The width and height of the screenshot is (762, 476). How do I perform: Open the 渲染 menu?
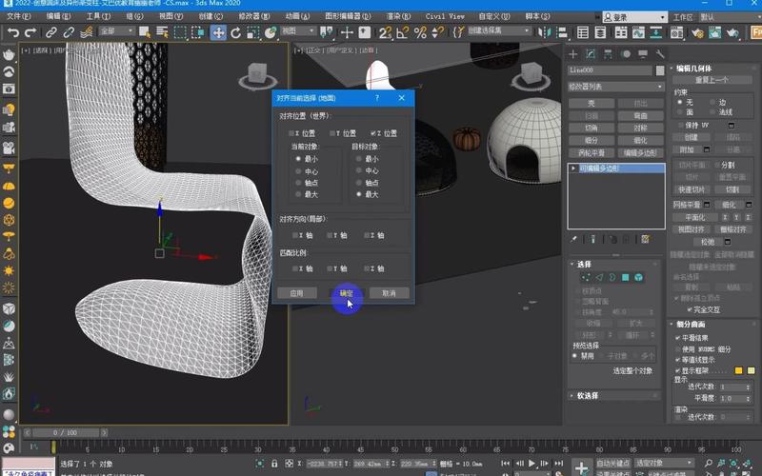pos(399,16)
